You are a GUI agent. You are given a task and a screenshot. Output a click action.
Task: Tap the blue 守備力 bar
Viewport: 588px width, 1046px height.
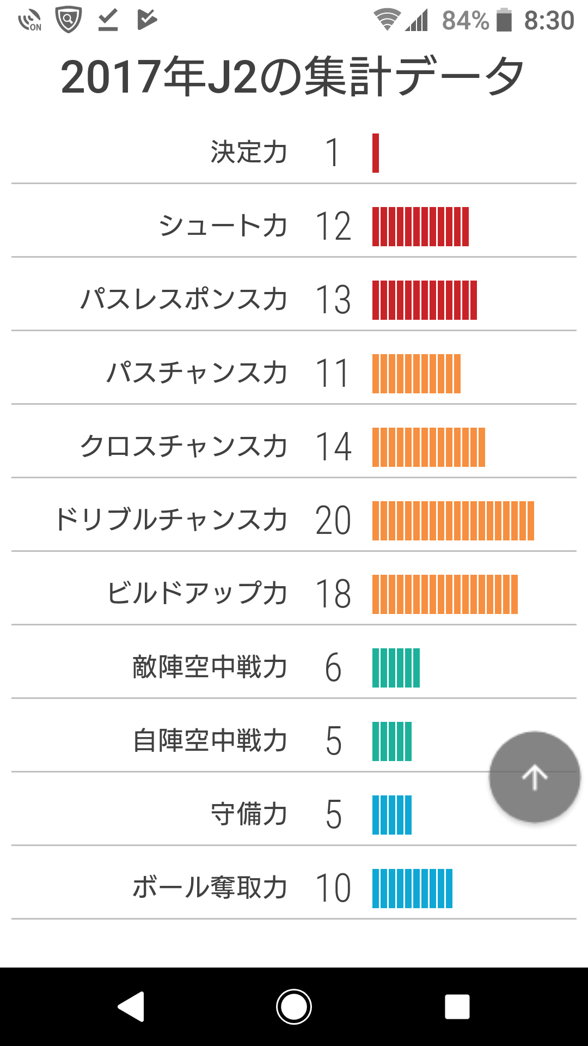pyautogui.click(x=391, y=815)
